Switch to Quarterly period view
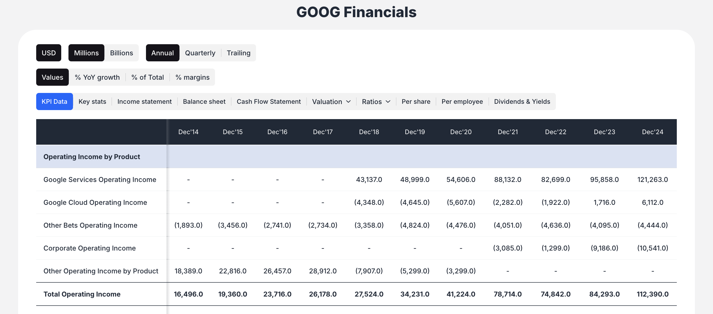Viewport: 713px width, 314px height. (x=200, y=53)
